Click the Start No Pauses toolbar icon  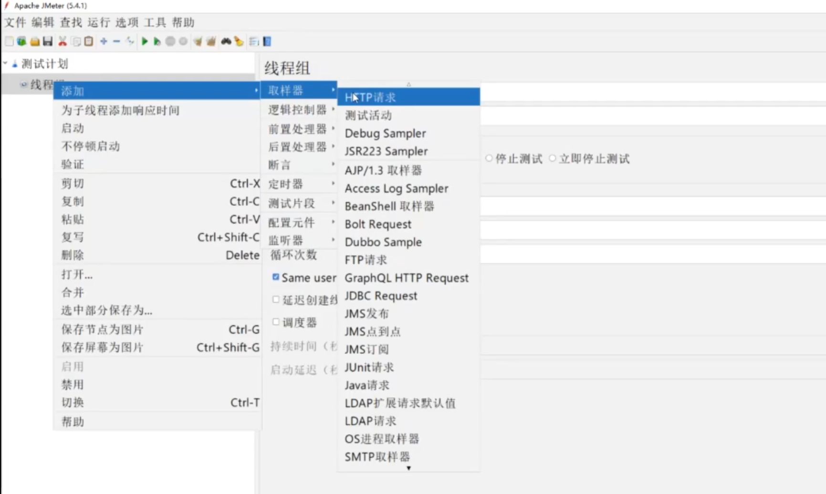point(157,42)
